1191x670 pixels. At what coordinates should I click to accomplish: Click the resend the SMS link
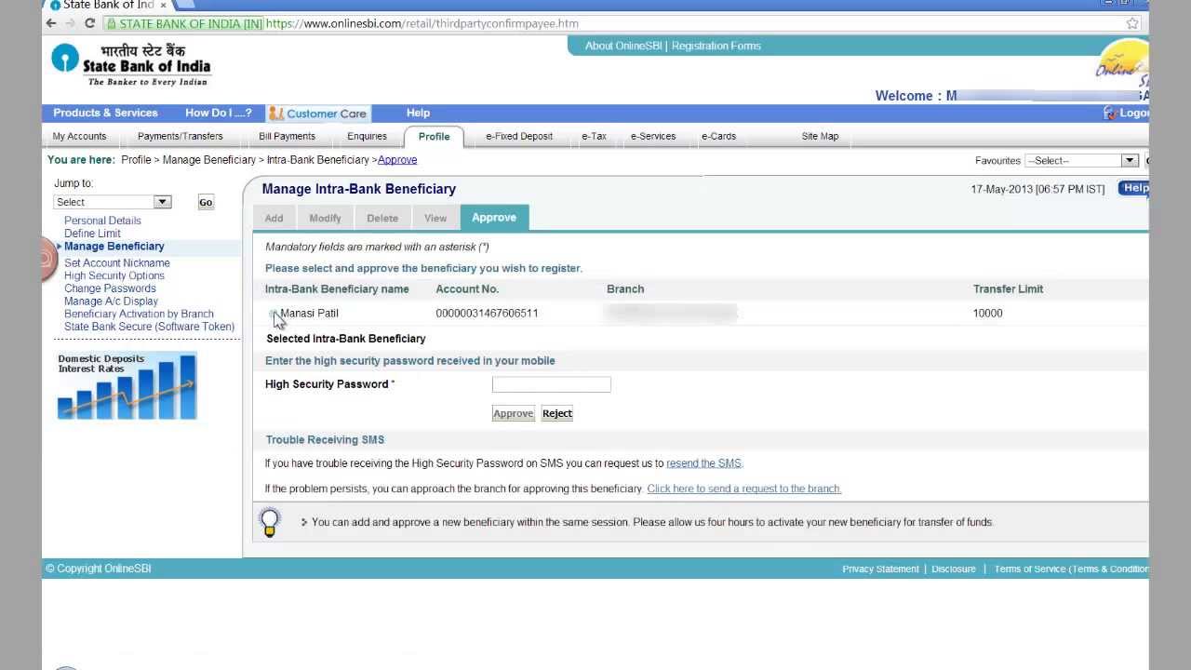(703, 463)
